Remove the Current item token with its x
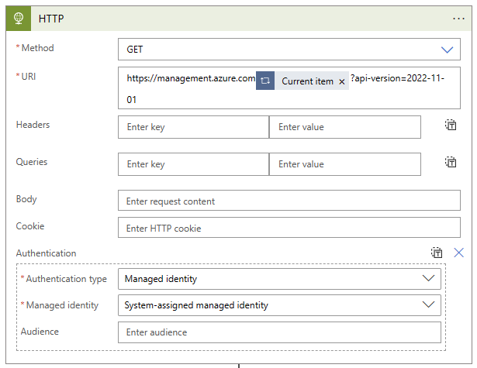477x368 pixels. point(341,81)
